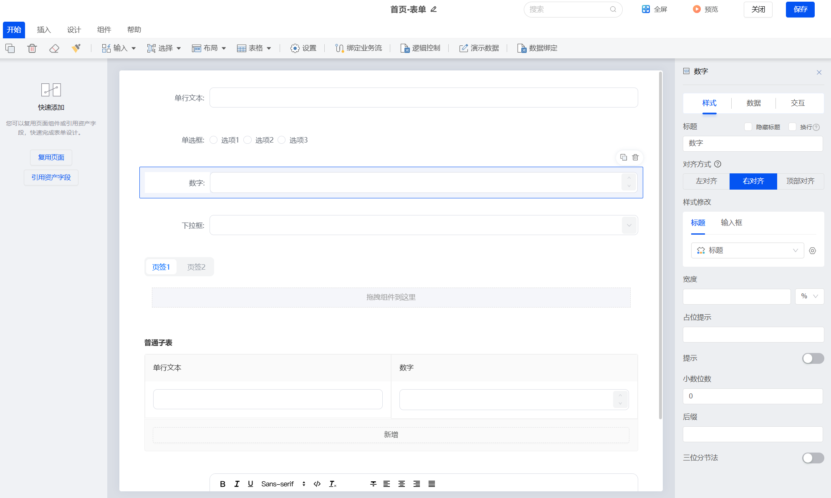Open 演示数据 in toolbar
This screenshot has height=498, width=831.
coord(479,48)
